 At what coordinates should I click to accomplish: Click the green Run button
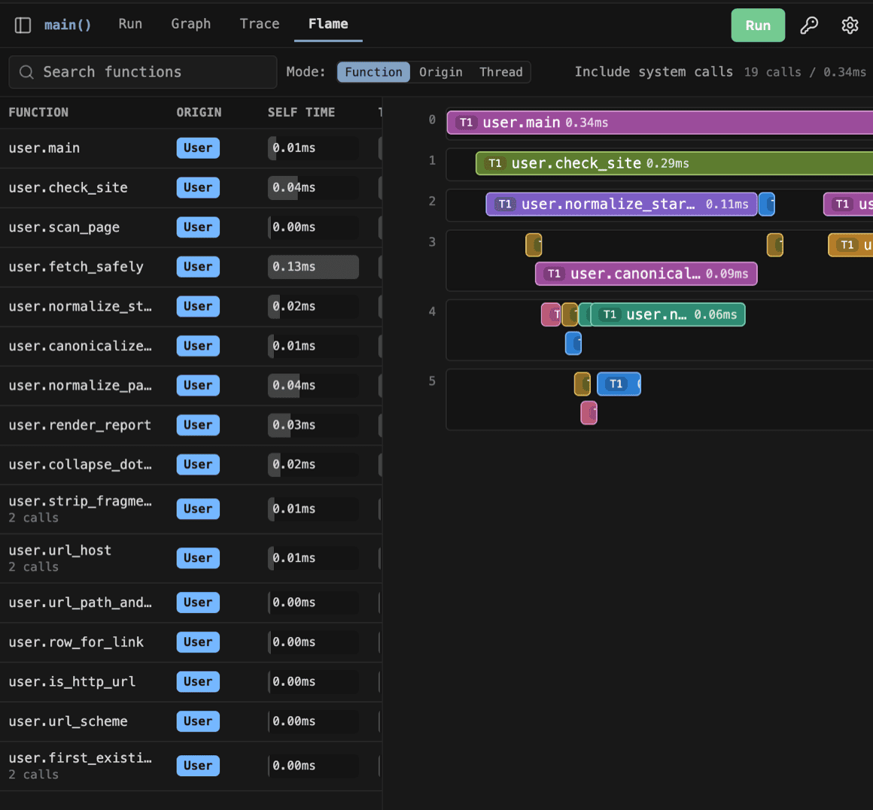(758, 25)
